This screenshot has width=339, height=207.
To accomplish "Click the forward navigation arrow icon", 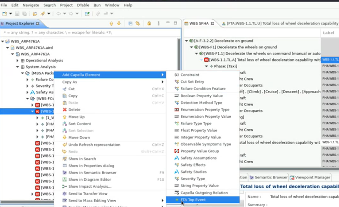I will pyautogui.click(x=71, y=14).
